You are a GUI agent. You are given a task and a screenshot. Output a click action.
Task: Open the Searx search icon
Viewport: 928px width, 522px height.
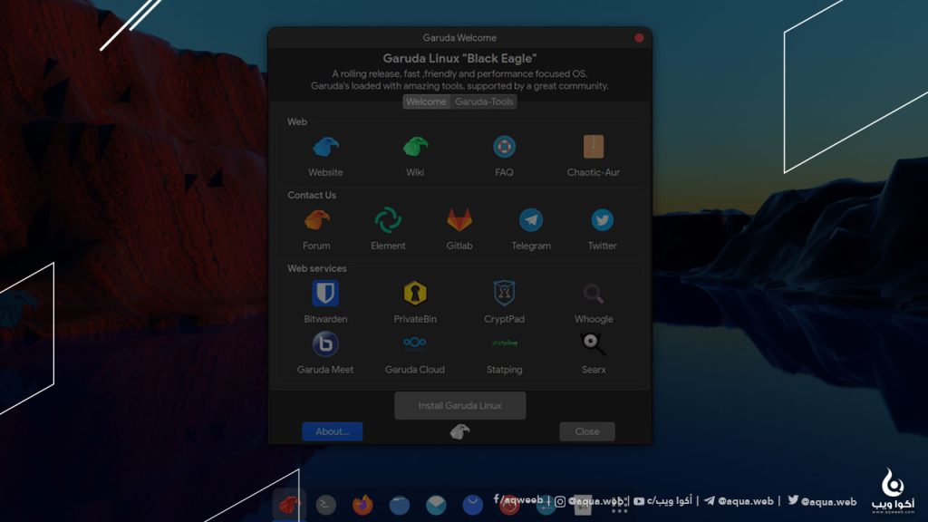[593, 343]
